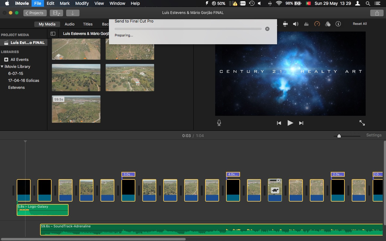Select the 4.0s title clip in timeline
386x241 pixels.
[x=233, y=174]
